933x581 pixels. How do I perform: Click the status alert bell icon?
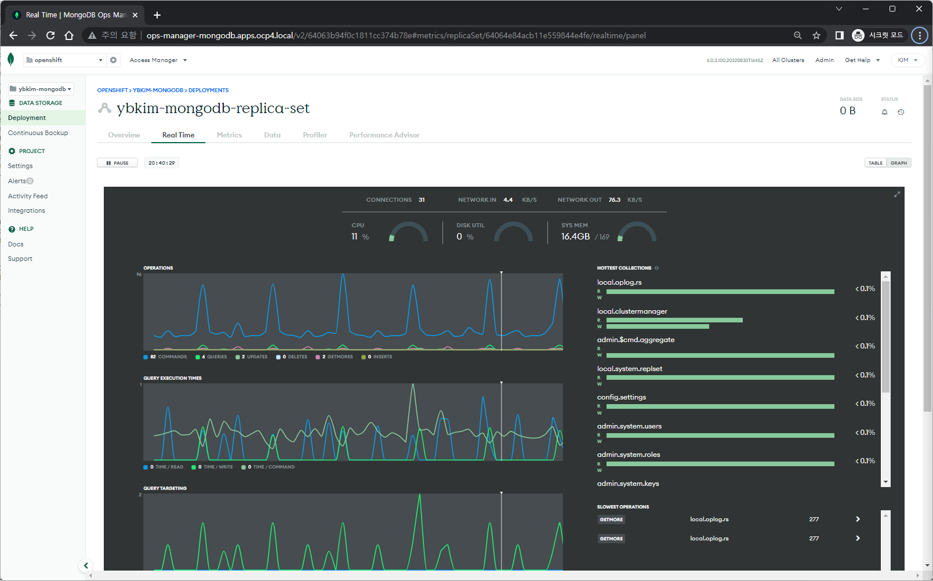tap(884, 112)
